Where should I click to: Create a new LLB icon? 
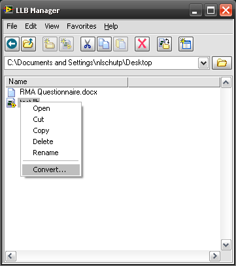click(67, 44)
